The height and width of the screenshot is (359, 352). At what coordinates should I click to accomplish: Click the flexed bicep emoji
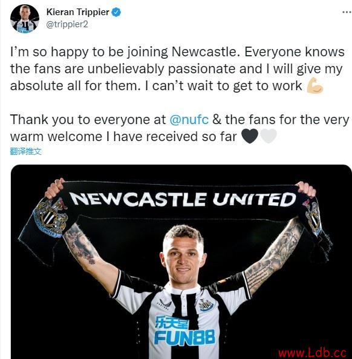(x=315, y=85)
